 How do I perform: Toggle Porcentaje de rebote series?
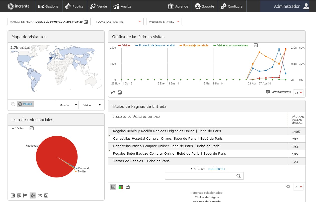point(194,45)
